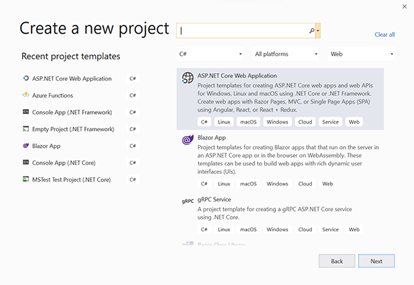Click Service tag under gRPC Service
Image resolution: width=414 pixels, height=285 pixels.
pyautogui.click(x=331, y=229)
